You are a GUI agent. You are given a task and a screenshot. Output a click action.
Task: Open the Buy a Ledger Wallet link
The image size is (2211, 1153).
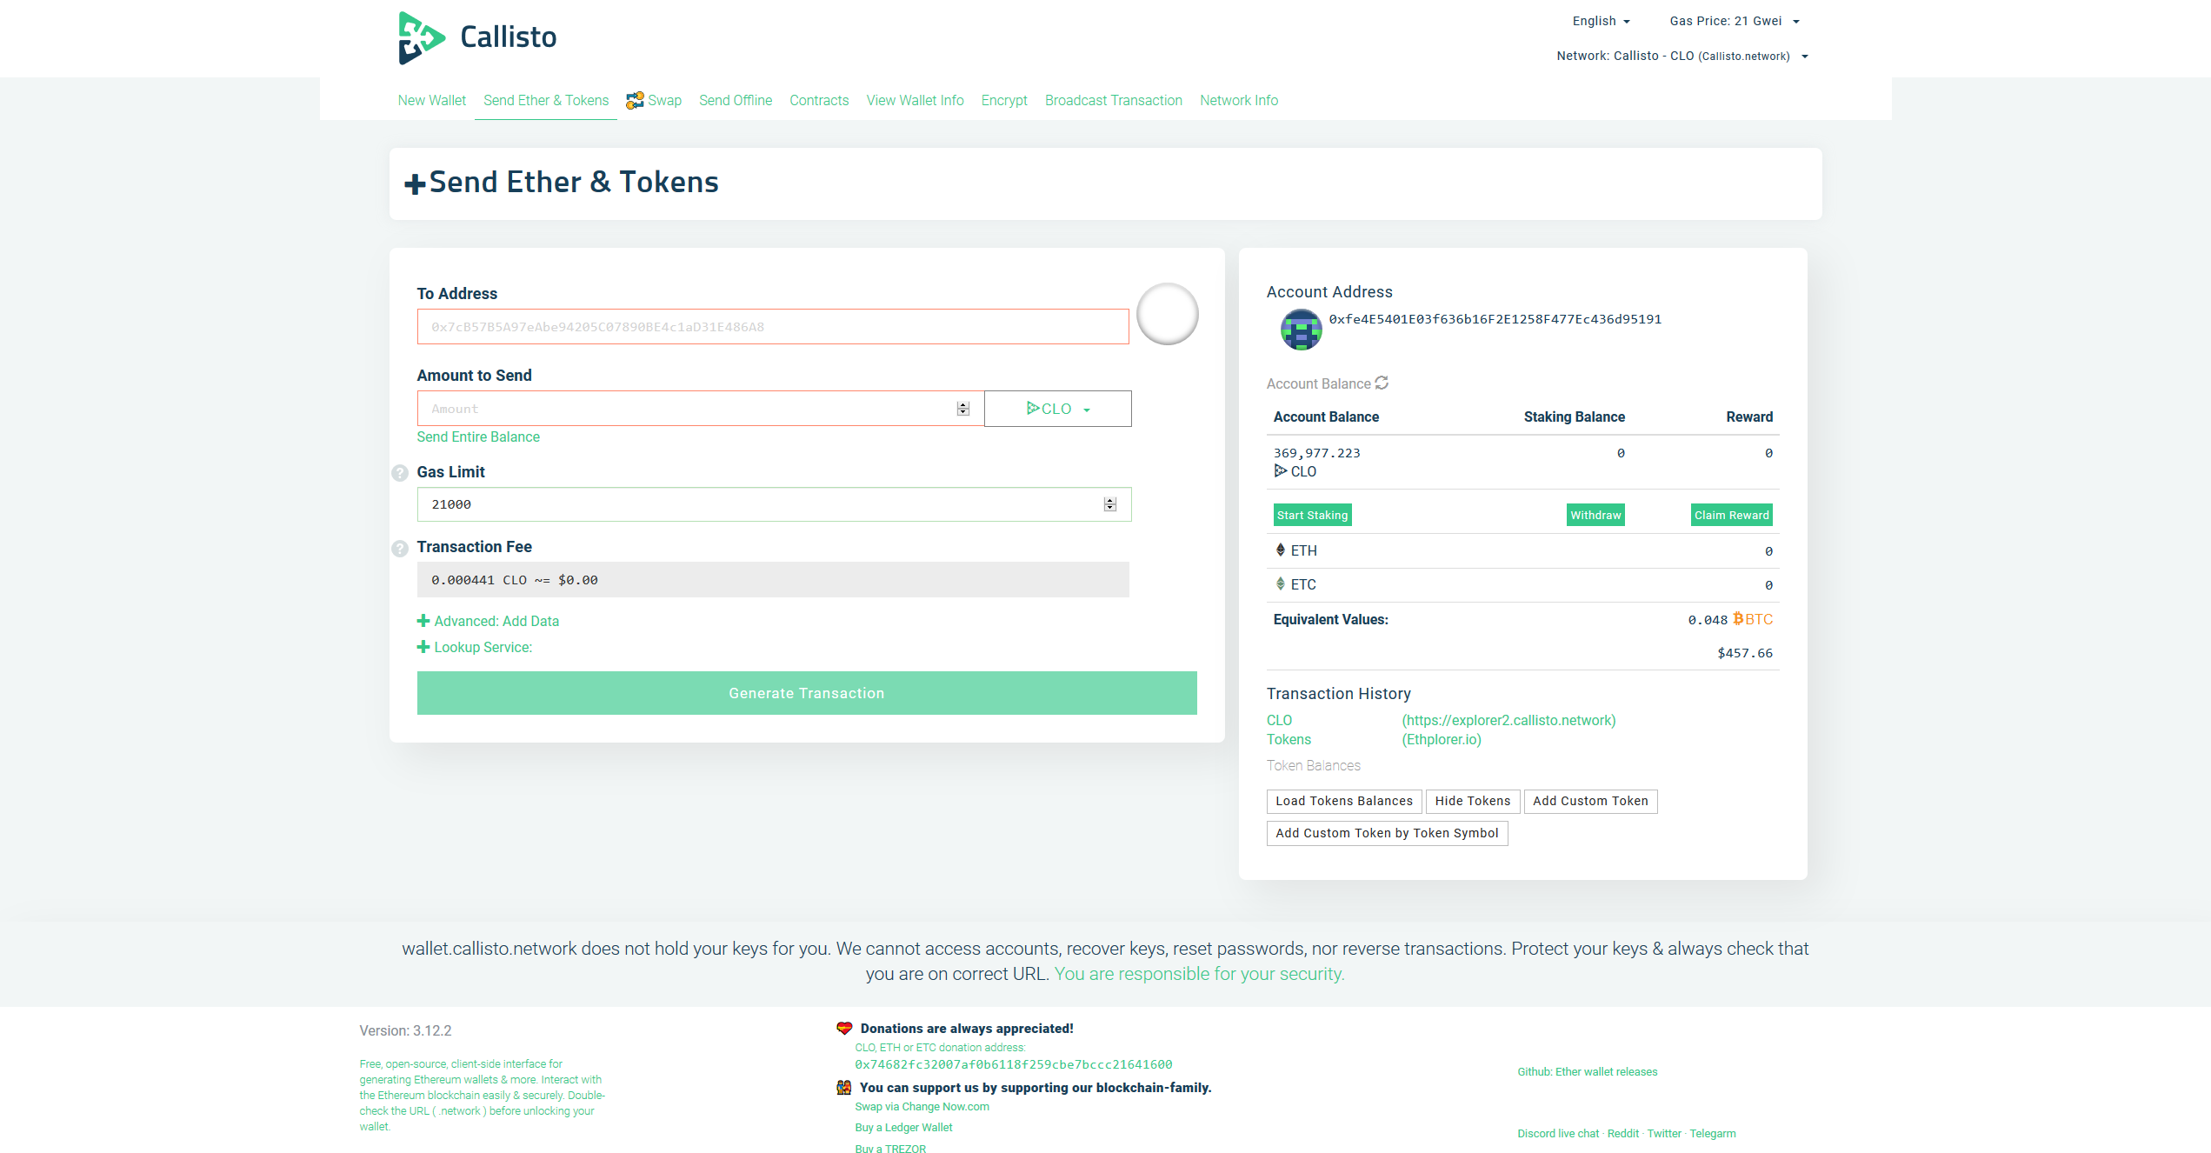pos(903,1128)
